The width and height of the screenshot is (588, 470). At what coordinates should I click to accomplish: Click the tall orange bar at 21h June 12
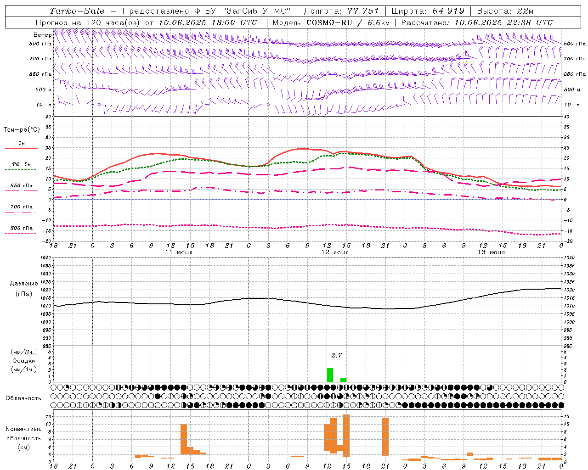(385, 436)
